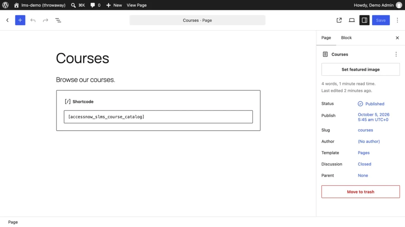405x227 pixels.
Task: Change the (No author) author setting
Action: click(x=369, y=141)
